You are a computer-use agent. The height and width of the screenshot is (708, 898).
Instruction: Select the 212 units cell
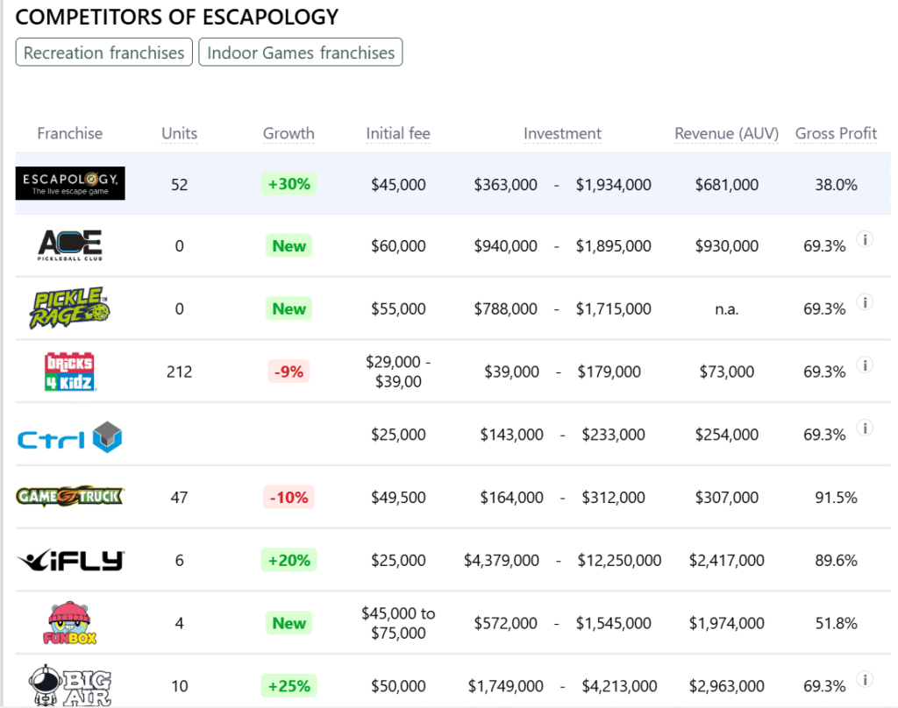click(179, 372)
